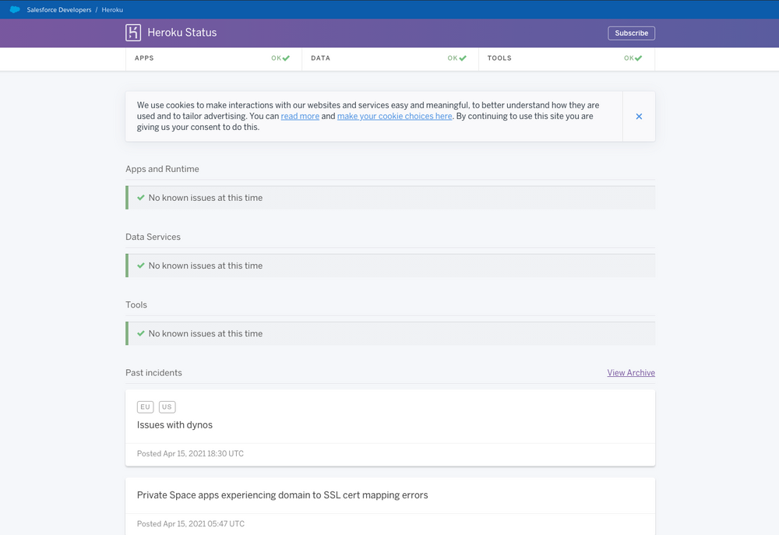Open the read more cookie link

[x=299, y=115]
